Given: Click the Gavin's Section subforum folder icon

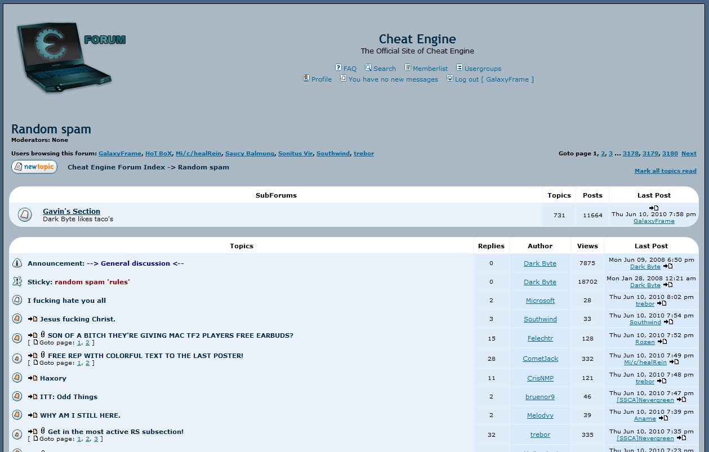Looking at the screenshot, I should 25,214.
